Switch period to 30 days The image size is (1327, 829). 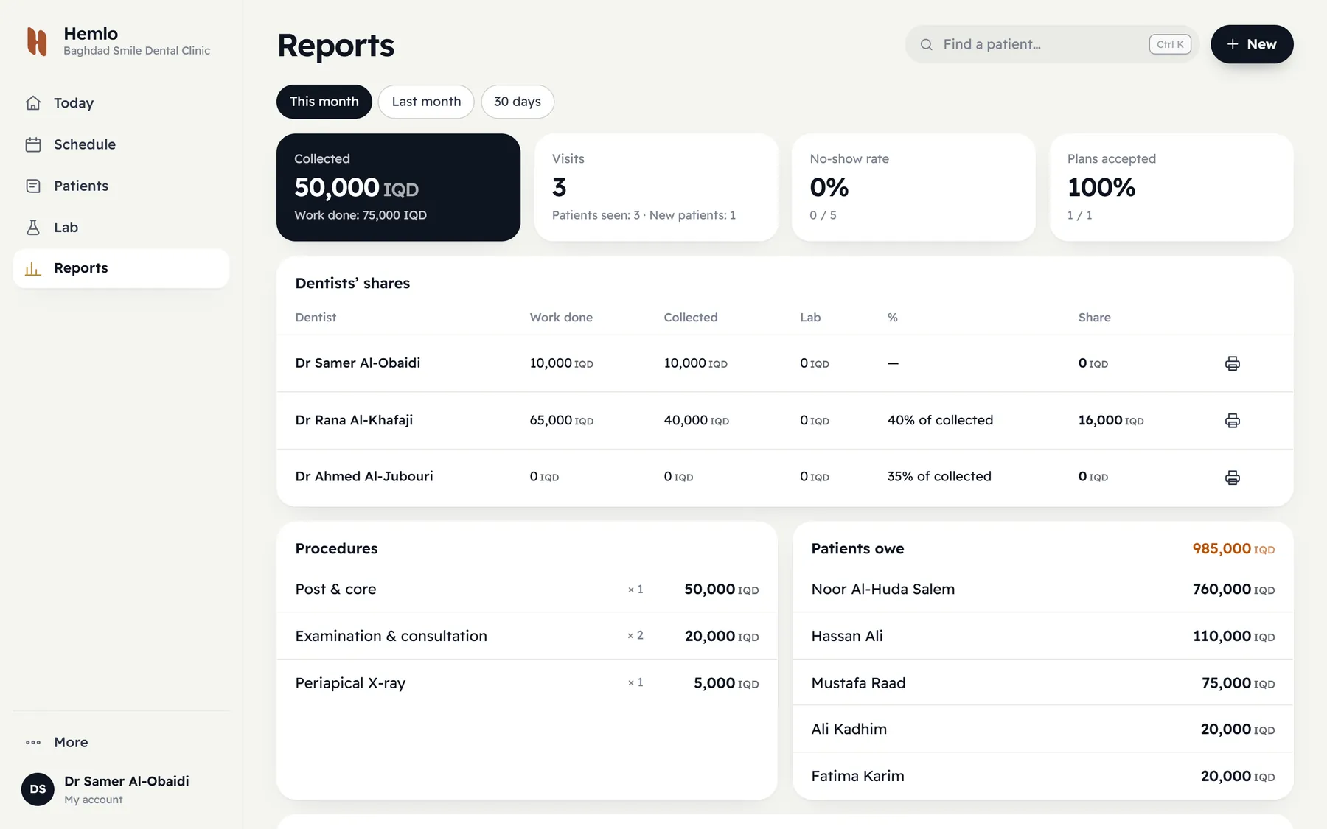(x=518, y=102)
